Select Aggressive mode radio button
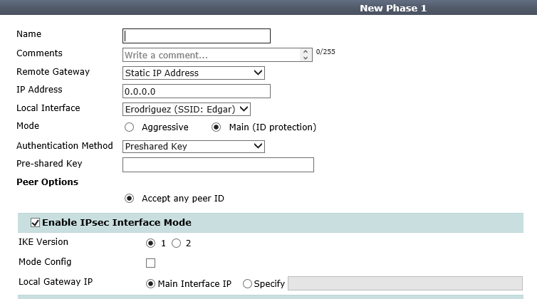The width and height of the screenshot is (537, 299). tap(129, 127)
